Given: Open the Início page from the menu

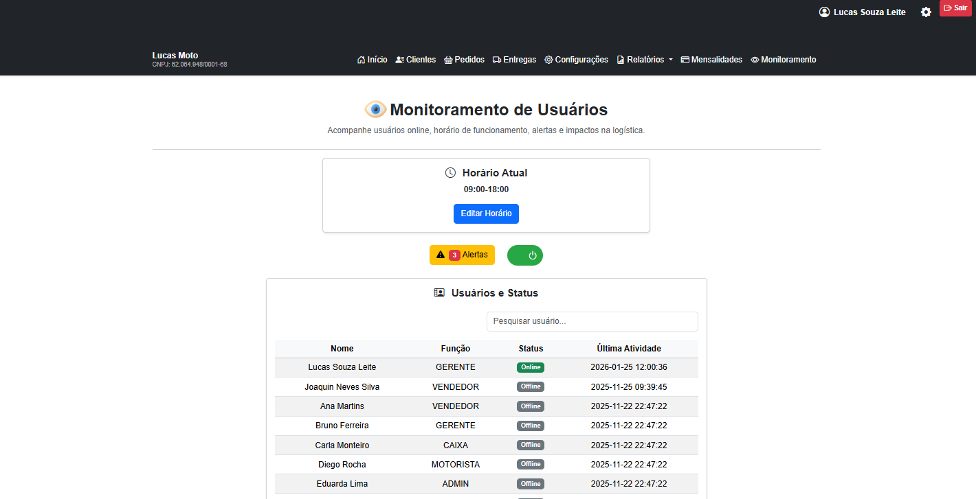Looking at the screenshot, I should pyautogui.click(x=372, y=60).
